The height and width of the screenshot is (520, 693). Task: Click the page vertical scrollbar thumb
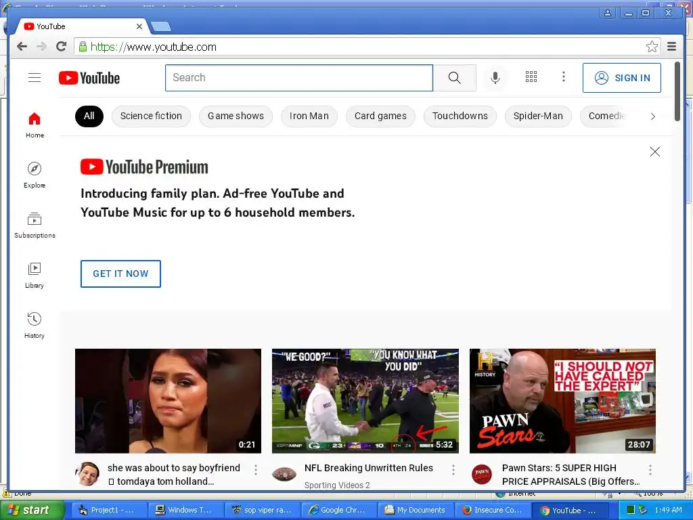pos(677,91)
